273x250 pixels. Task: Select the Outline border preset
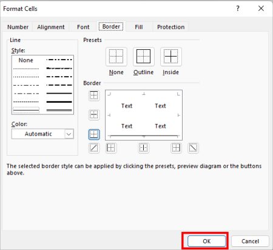click(x=144, y=57)
